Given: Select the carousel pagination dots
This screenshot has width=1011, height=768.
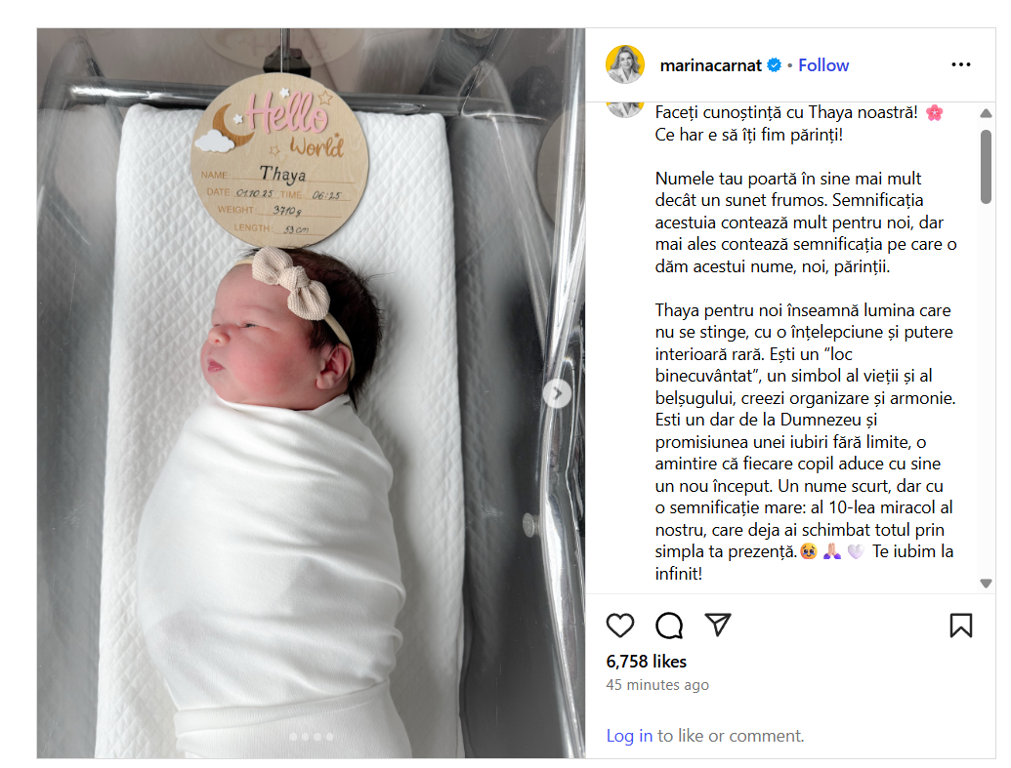Looking at the screenshot, I should pos(312,737).
